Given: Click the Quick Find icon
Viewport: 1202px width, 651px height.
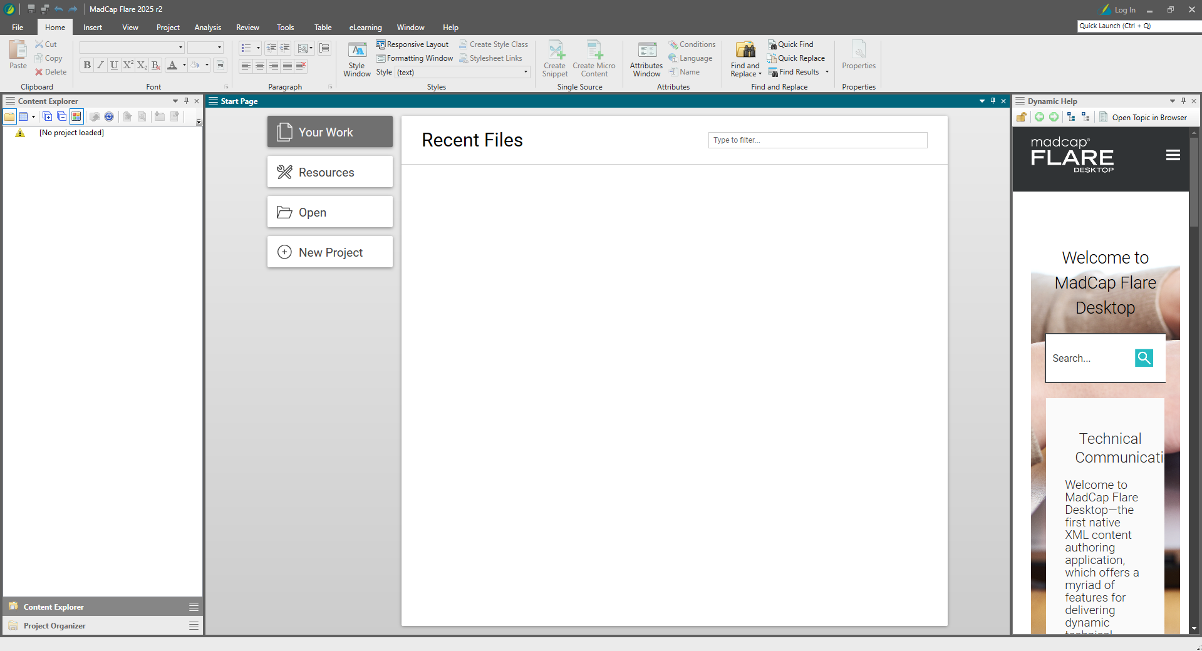Looking at the screenshot, I should (772, 44).
